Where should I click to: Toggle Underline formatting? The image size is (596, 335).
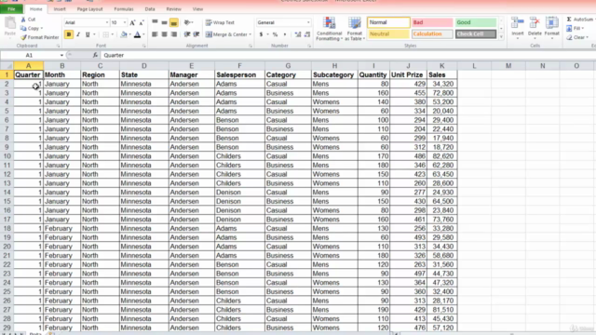(x=88, y=34)
